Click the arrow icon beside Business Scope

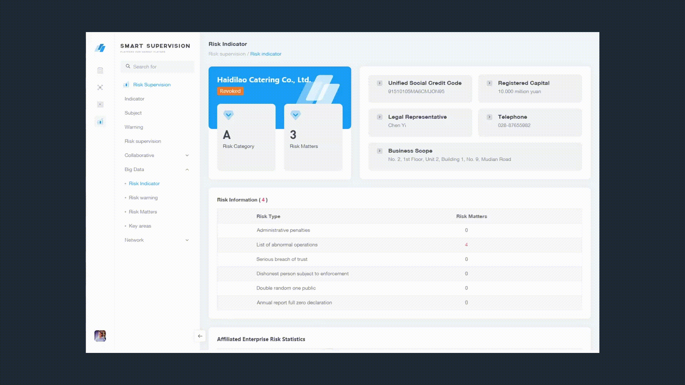[380, 151]
